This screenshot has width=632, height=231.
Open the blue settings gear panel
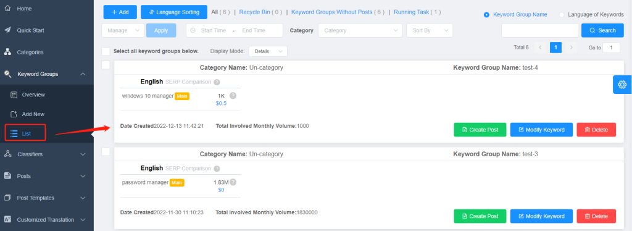click(x=622, y=84)
